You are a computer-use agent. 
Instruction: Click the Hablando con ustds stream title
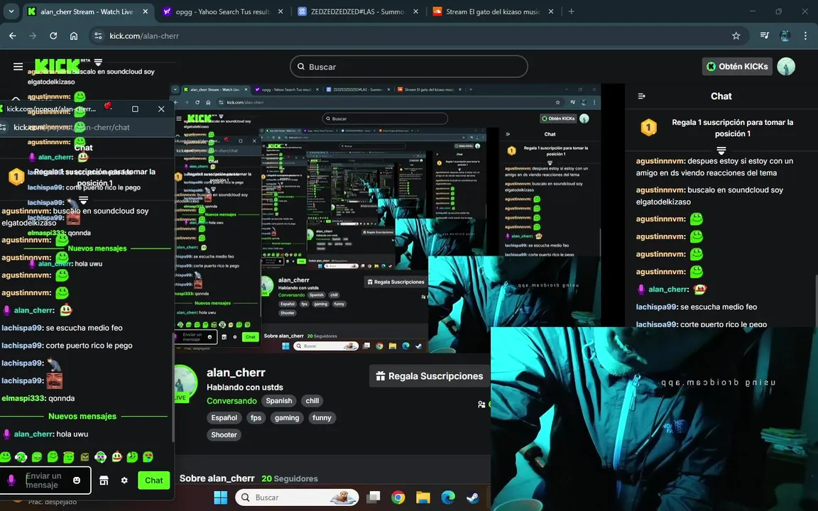(245, 388)
